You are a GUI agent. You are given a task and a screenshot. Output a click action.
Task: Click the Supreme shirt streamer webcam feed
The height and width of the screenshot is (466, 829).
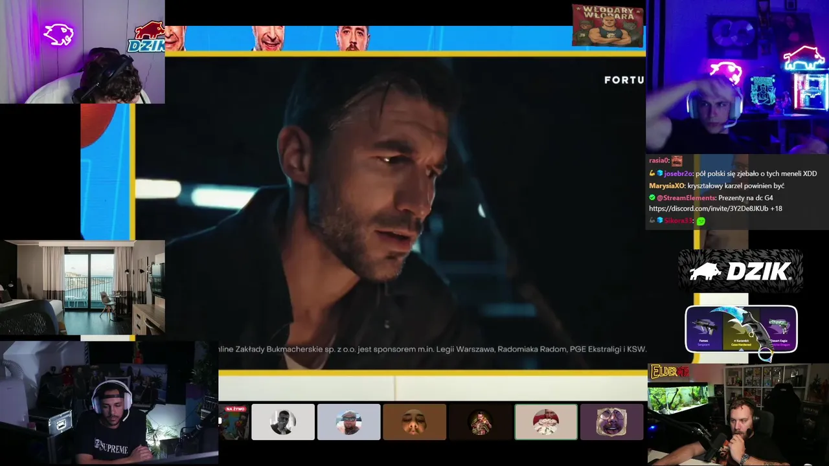(x=109, y=403)
